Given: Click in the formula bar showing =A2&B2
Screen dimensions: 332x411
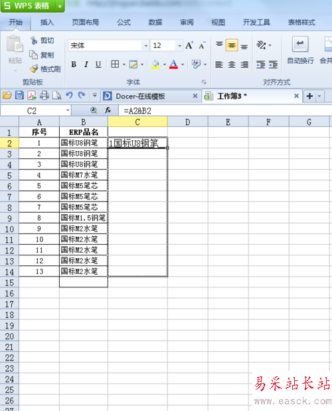Looking at the screenshot, I should 225,110.
